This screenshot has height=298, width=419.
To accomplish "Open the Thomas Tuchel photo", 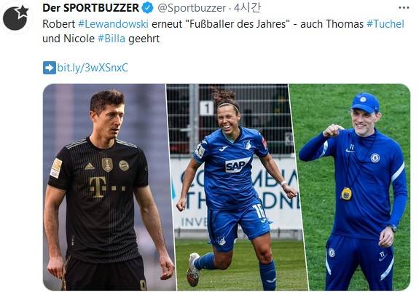I will (353, 187).
